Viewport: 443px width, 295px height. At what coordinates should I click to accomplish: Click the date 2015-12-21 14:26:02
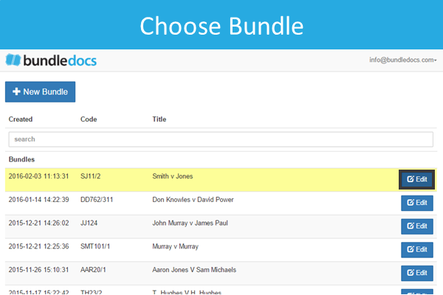[38, 223]
